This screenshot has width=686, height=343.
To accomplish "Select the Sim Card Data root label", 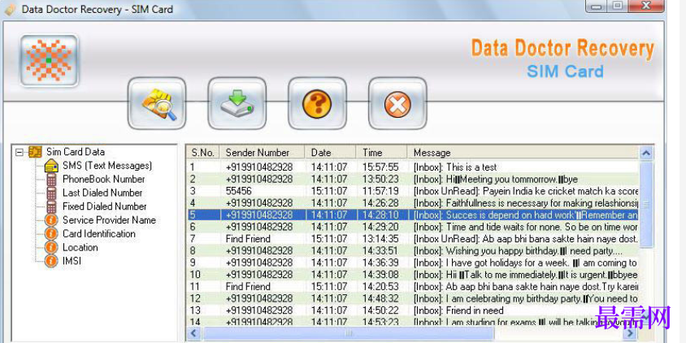I will point(76,152).
